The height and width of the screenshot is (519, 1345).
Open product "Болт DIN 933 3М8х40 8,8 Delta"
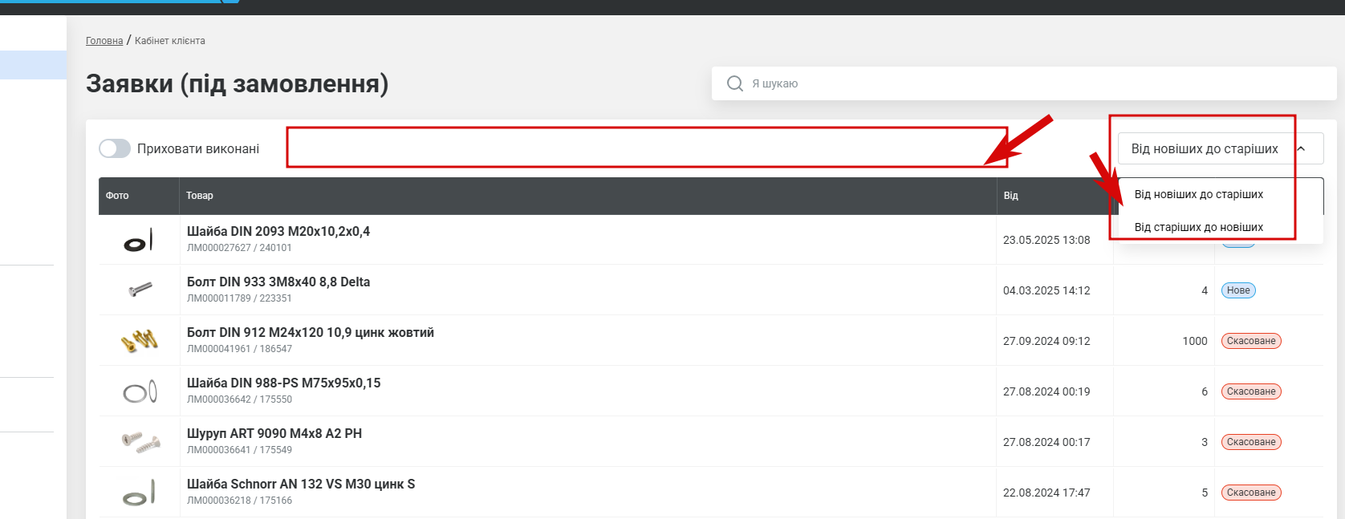pyautogui.click(x=278, y=282)
